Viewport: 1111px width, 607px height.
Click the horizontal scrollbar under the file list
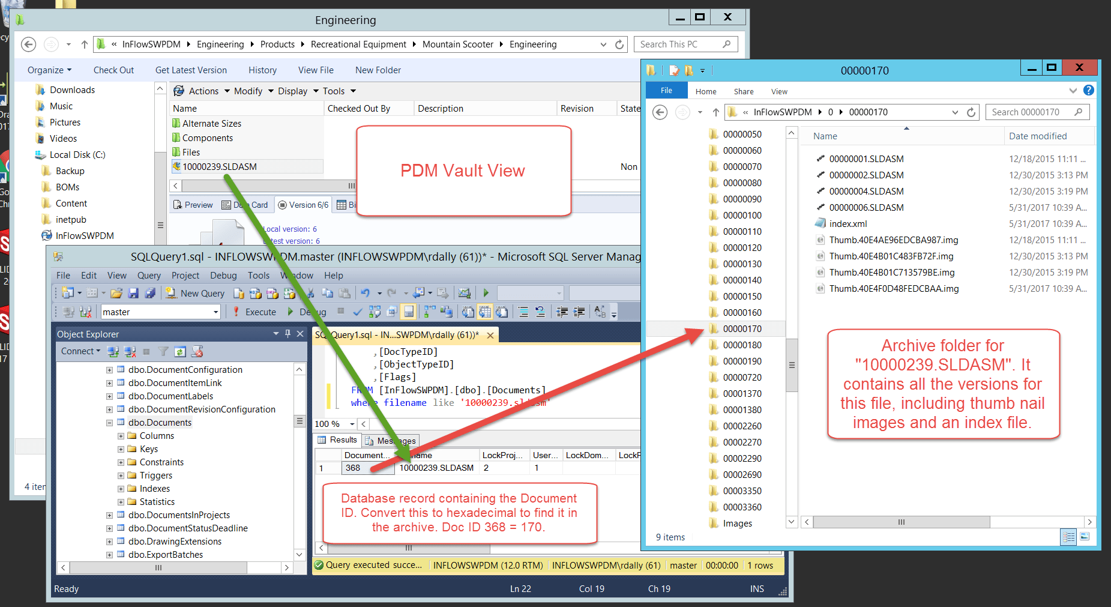point(900,522)
